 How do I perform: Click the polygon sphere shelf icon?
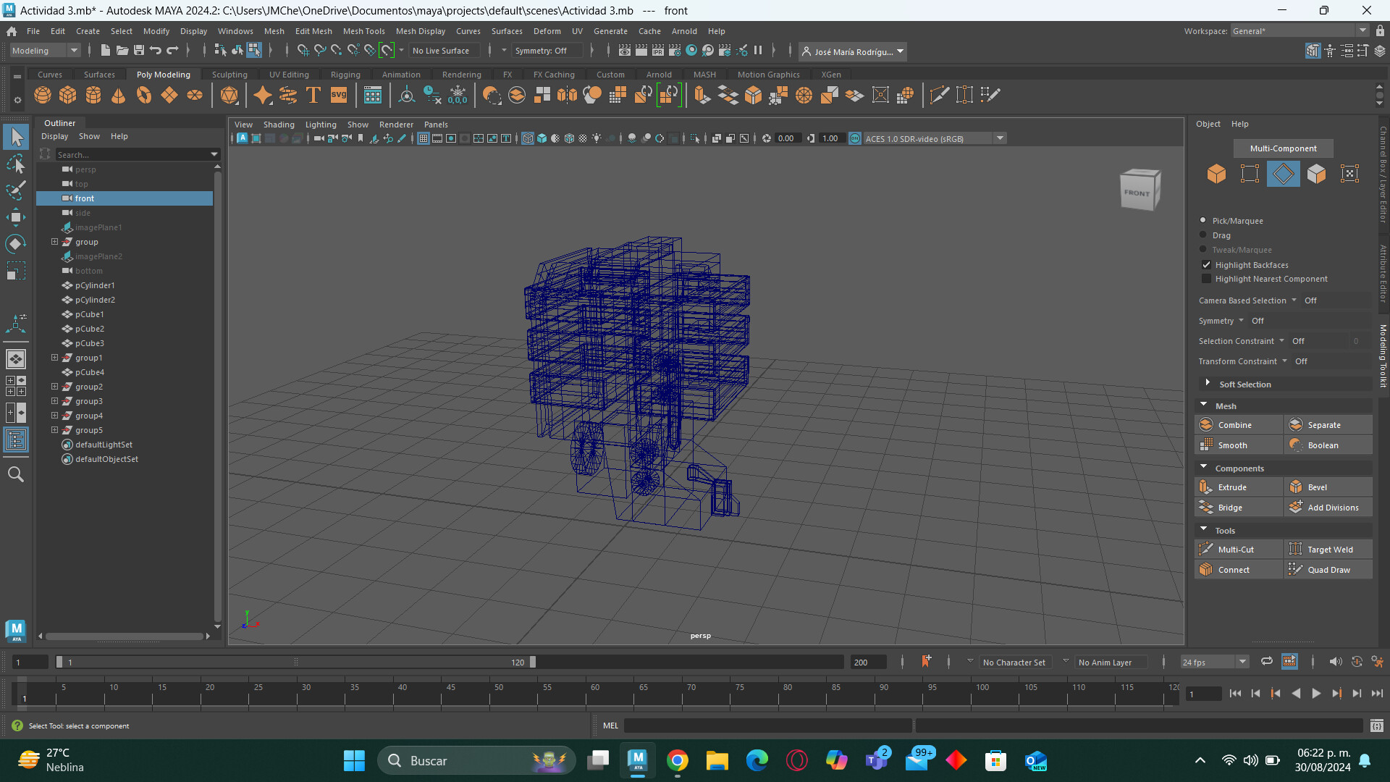(x=43, y=95)
